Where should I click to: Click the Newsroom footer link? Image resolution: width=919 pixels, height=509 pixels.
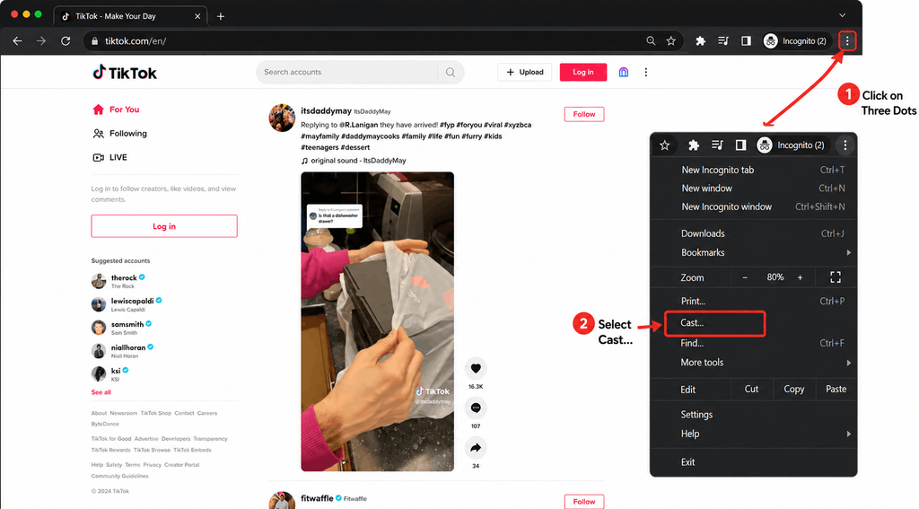pos(124,414)
